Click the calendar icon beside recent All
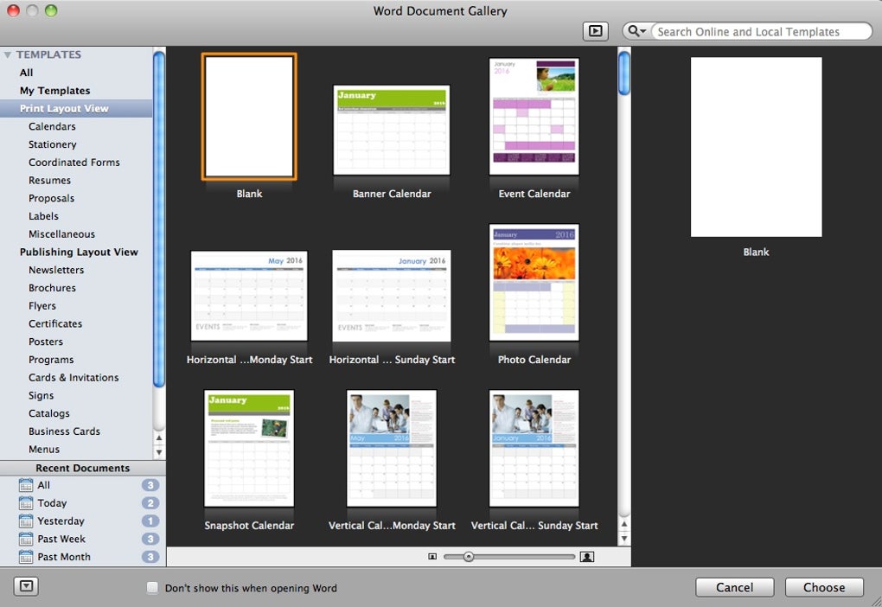882x607 pixels. coord(26,485)
